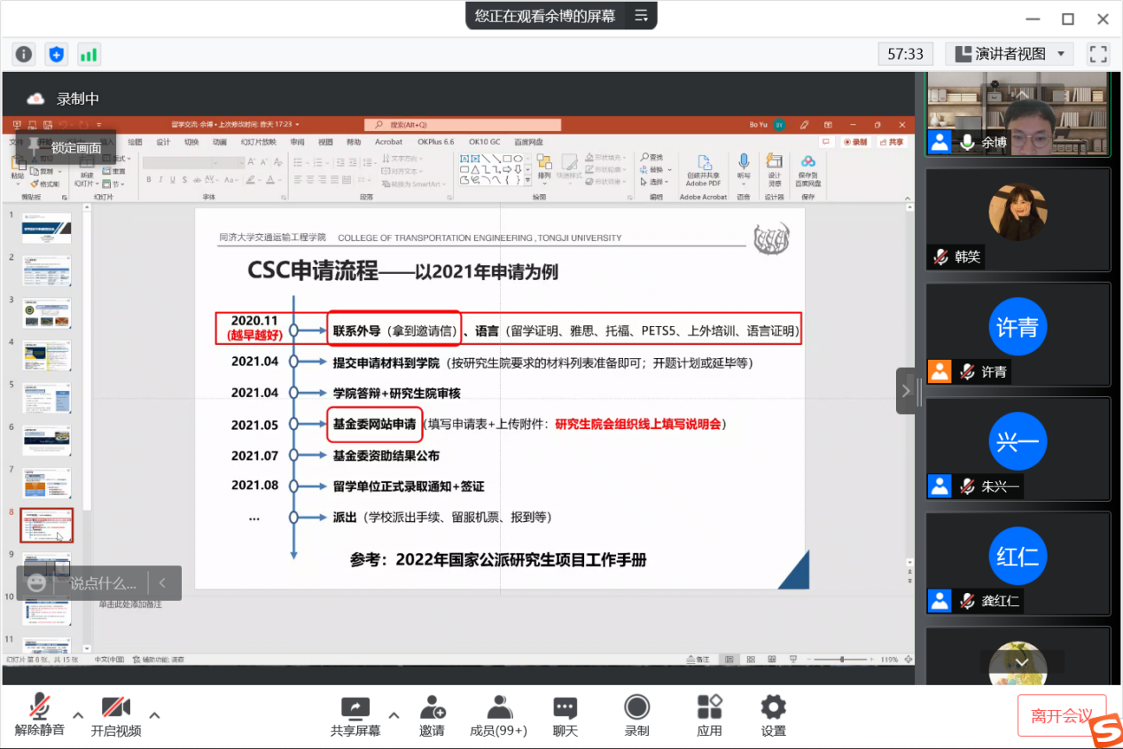
Task: Start recording with the Record button
Action: click(x=636, y=715)
